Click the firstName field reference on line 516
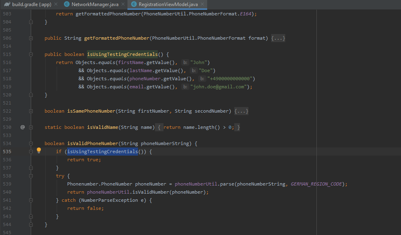 (x=131, y=62)
